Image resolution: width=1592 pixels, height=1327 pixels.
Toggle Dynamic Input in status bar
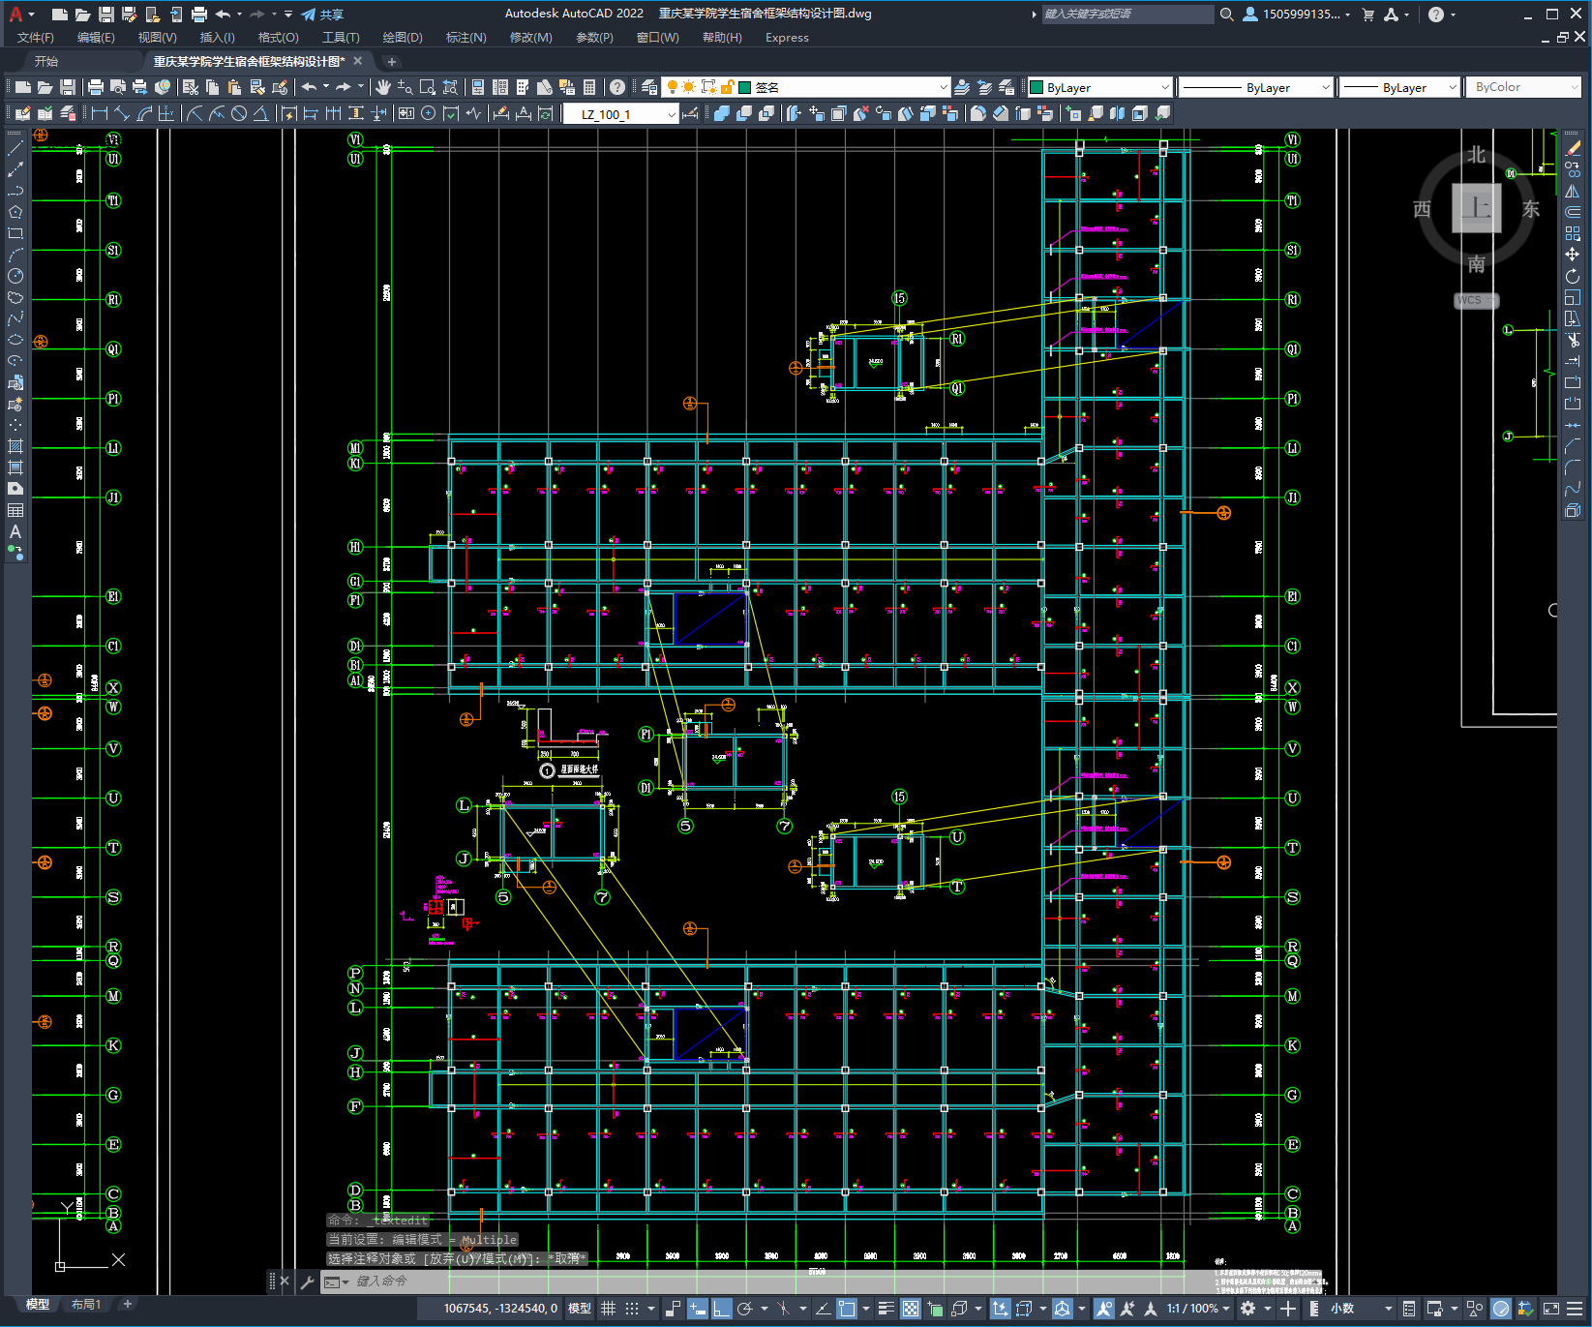(698, 1309)
